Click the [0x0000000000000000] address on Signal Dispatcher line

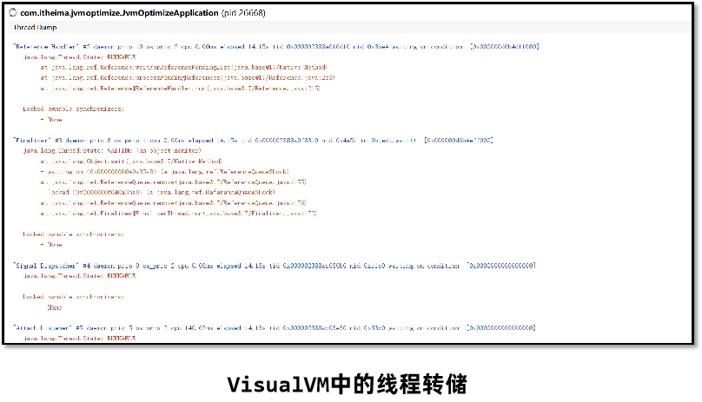501,266
